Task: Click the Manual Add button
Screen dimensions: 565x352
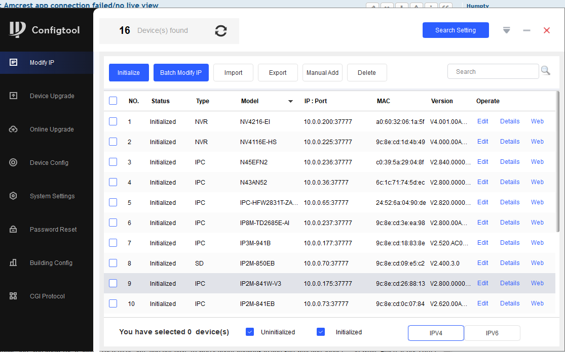Action: click(322, 73)
